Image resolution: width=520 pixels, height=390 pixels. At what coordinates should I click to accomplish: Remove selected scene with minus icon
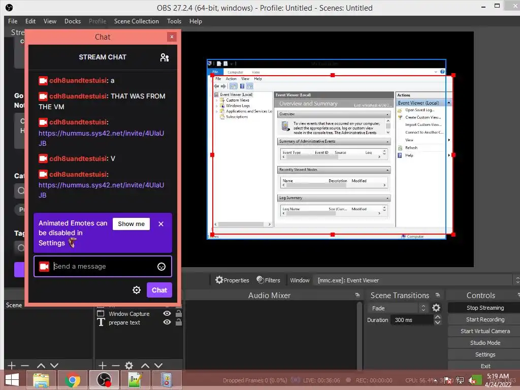[x=25, y=366]
